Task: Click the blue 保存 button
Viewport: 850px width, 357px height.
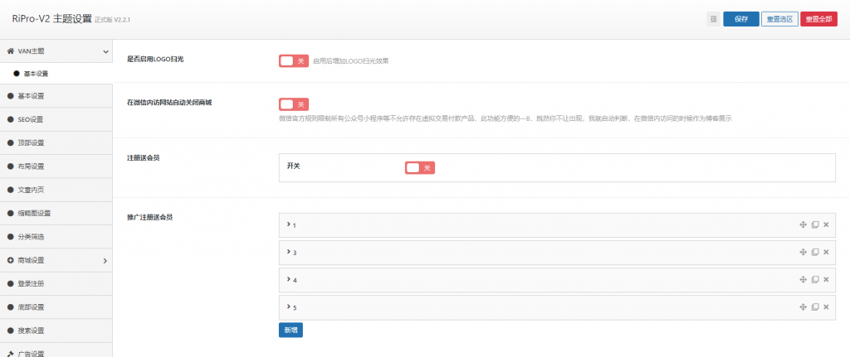Action: pos(740,19)
